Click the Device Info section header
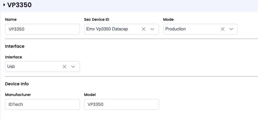 (x=17, y=84)
